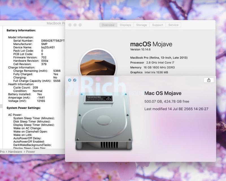Click the "Wake on AC Change:" row
Screen dimensions: 226x181
[27, 128]
